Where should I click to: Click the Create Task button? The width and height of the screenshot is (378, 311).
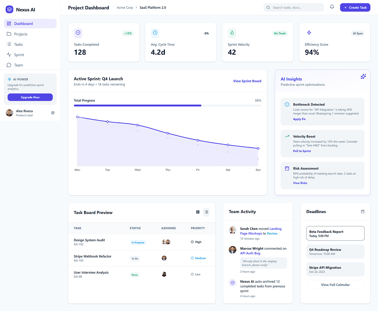(x=355, y=8)
